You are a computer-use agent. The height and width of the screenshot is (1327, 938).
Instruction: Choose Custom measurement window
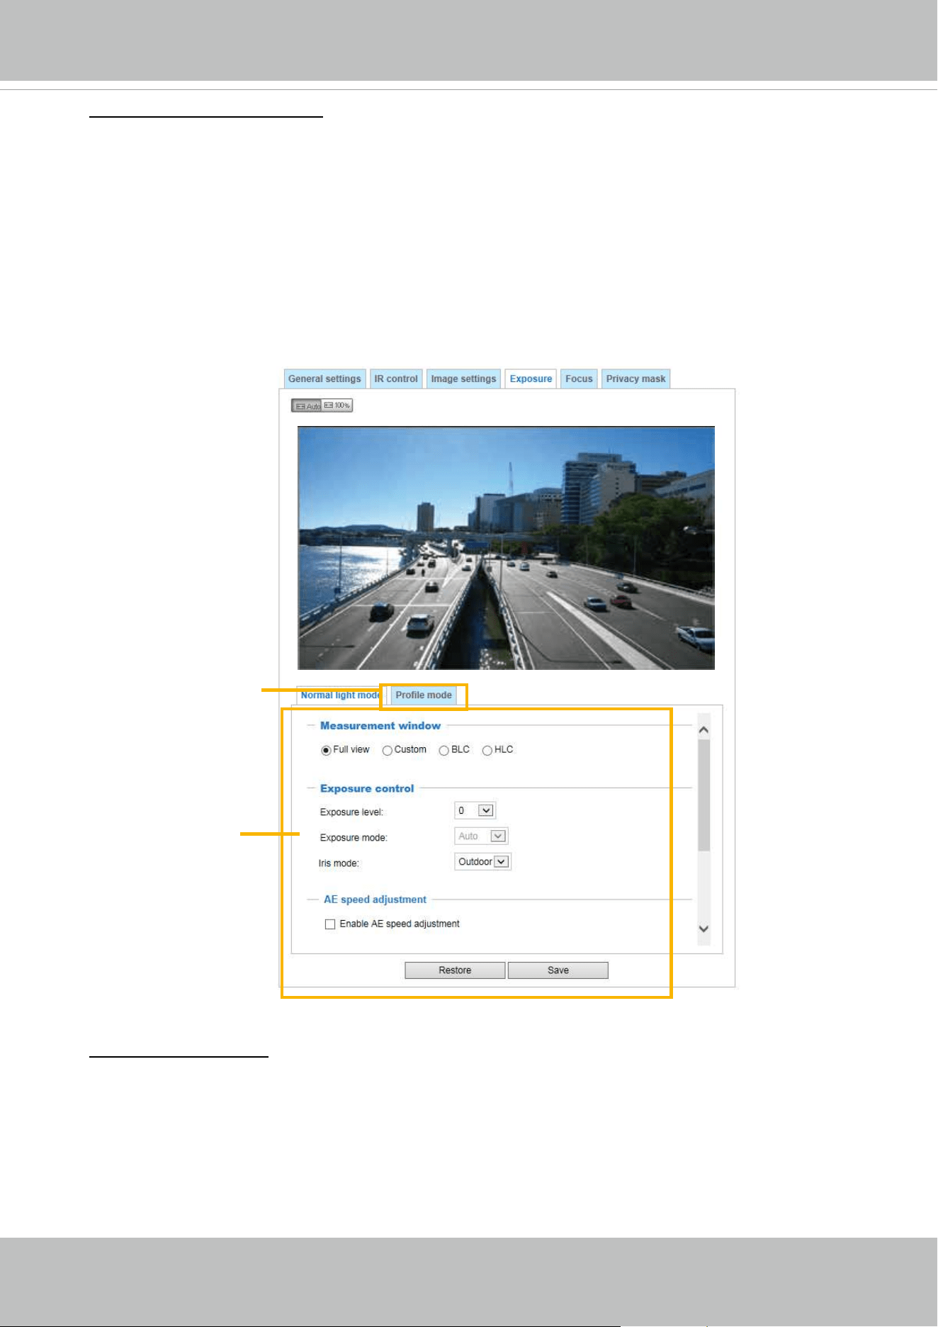click(x=388, y=750)
